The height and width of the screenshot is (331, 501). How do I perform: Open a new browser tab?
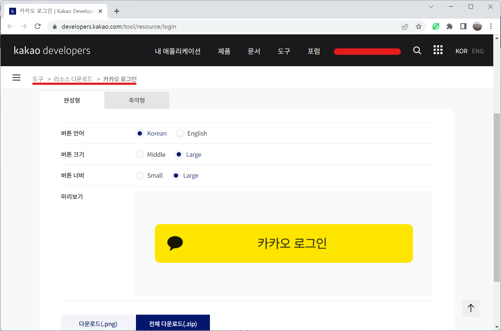[116, 11]
